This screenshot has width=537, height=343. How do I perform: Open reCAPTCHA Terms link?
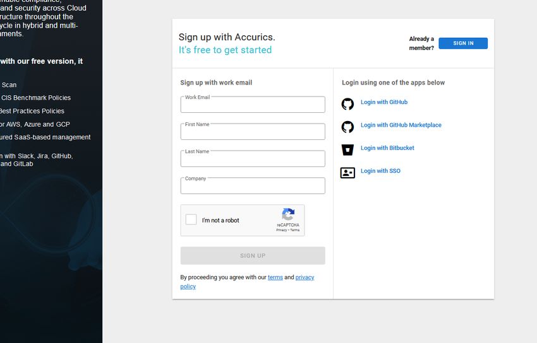tap(295, 230)
